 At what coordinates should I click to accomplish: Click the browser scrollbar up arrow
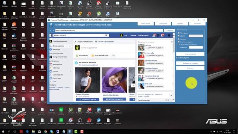(174, 35)
